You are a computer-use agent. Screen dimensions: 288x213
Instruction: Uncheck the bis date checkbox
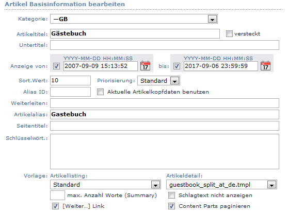tap(177, 66)
